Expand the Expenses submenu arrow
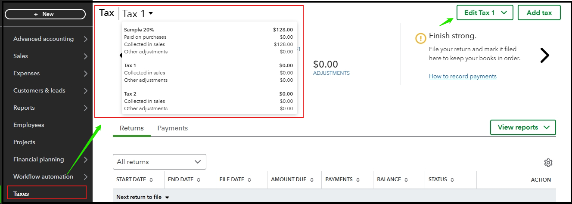Image resolution: width=572 pixels, height=204 pixels. tap(85, 74)
